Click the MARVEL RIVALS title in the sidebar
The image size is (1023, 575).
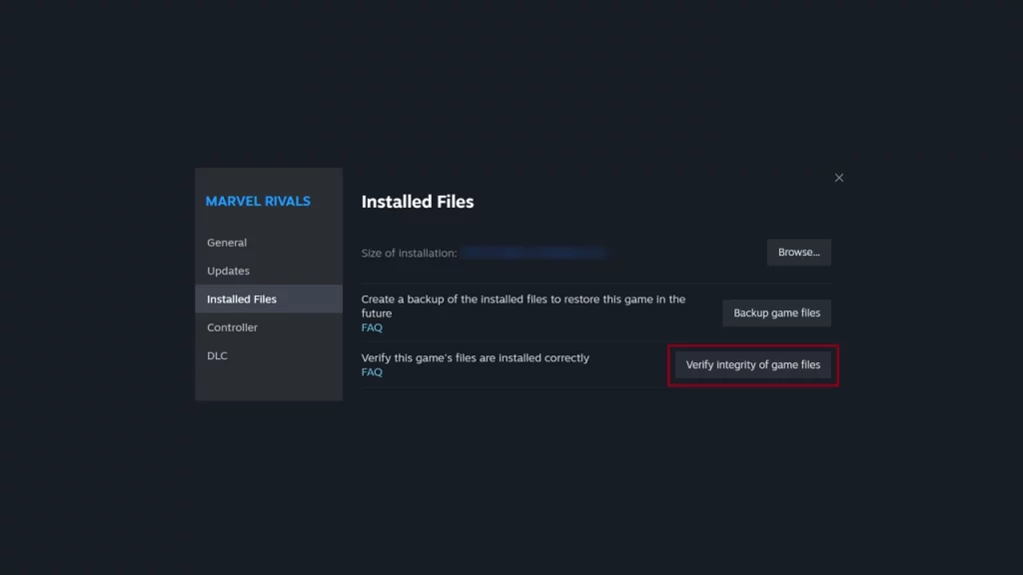(258, 202)
